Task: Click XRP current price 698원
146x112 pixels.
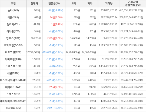Action: [37, 17]
